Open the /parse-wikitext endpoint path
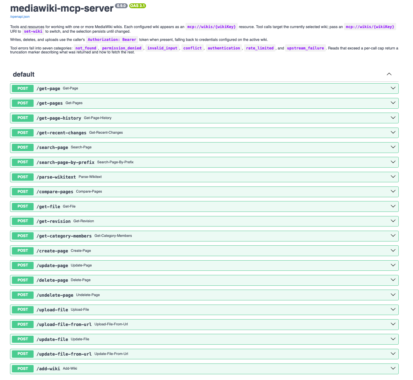 click(x=56, y=177)
